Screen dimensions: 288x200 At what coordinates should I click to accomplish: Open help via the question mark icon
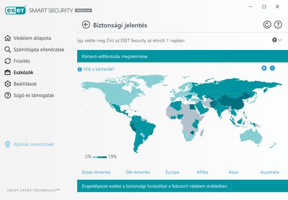[x=278, y=24]
